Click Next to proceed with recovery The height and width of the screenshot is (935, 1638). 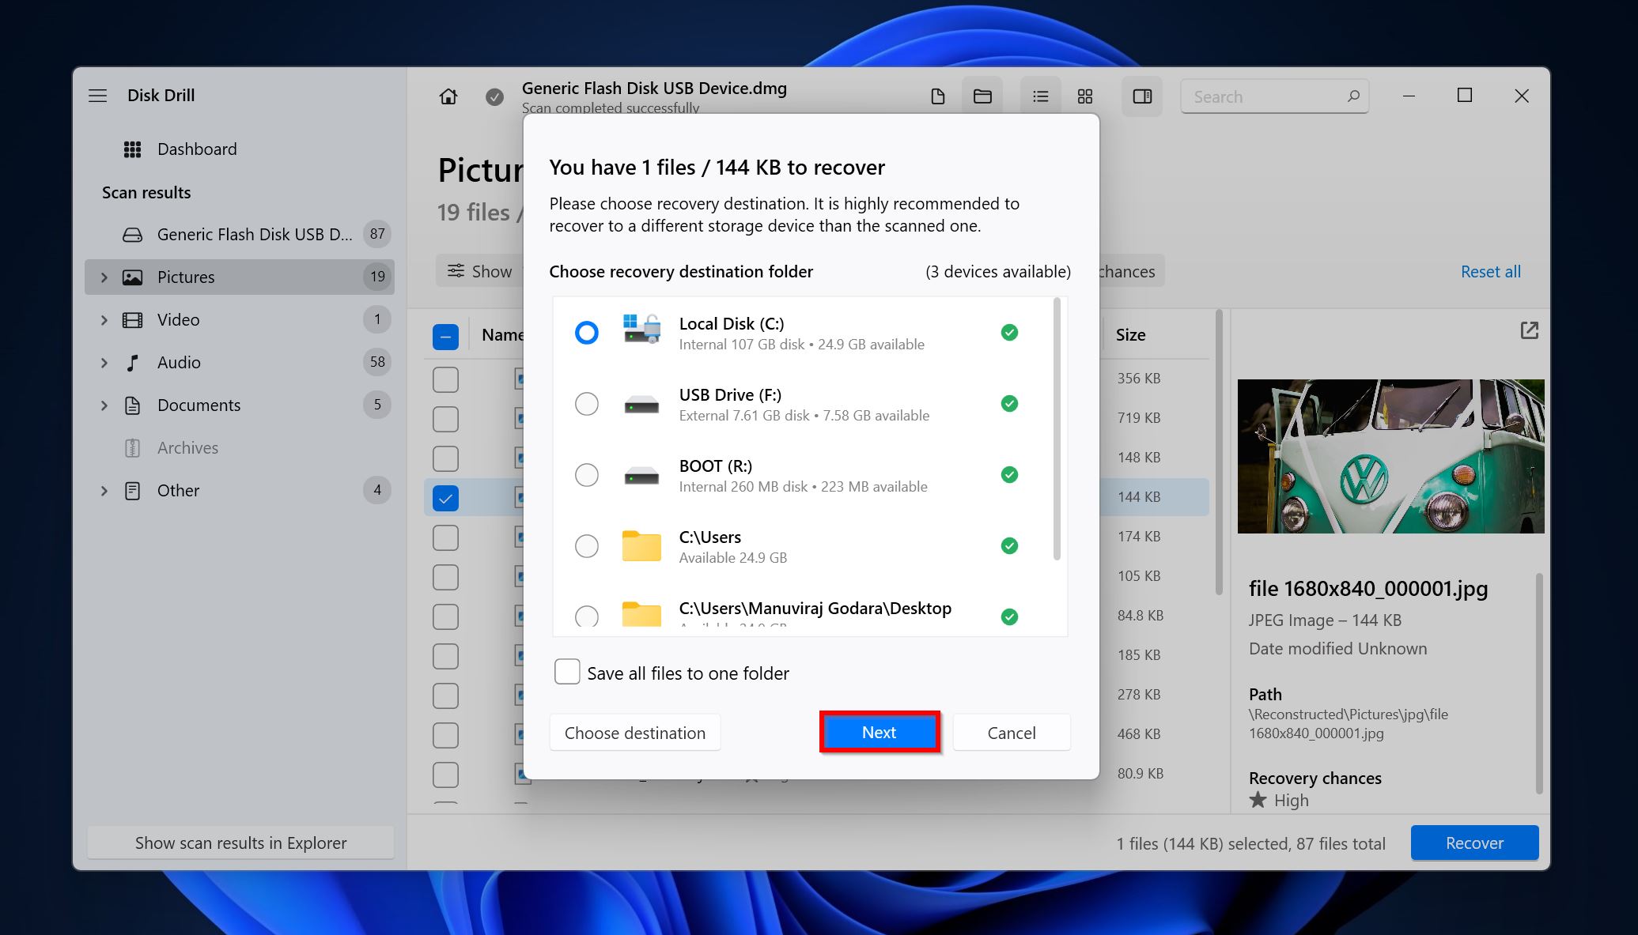(x=879, y=732)
